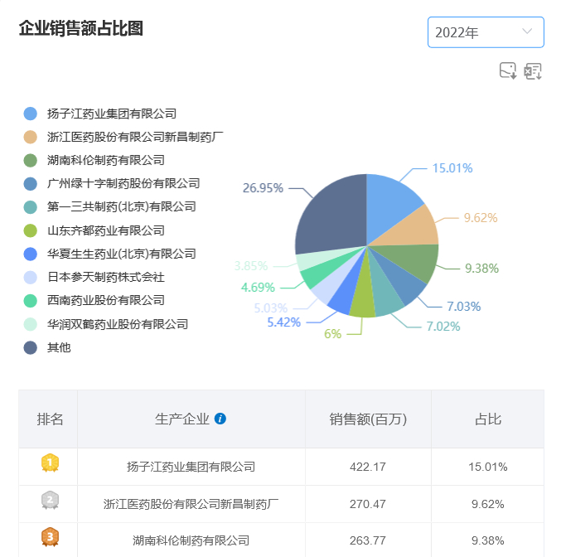Click the 销售额(百万) column header
561x557 pixels.
pos(368,419)
